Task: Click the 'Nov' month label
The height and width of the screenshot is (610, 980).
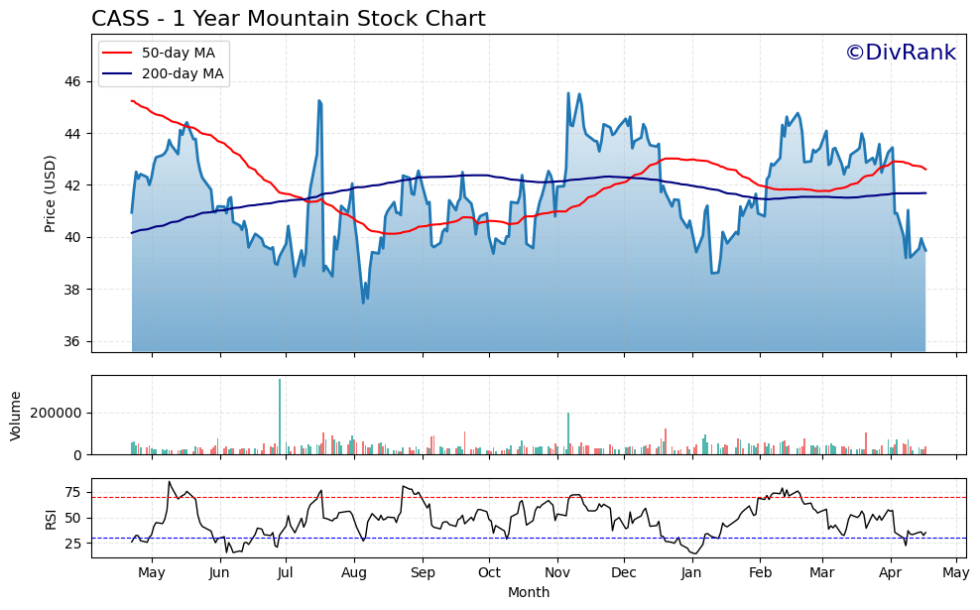Action: (x=556, y=572)
